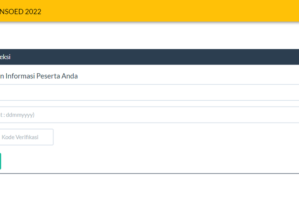Click the "NSOED 2022" header title
This screenshot has width=299, height=199.
(x=20, y=12)
